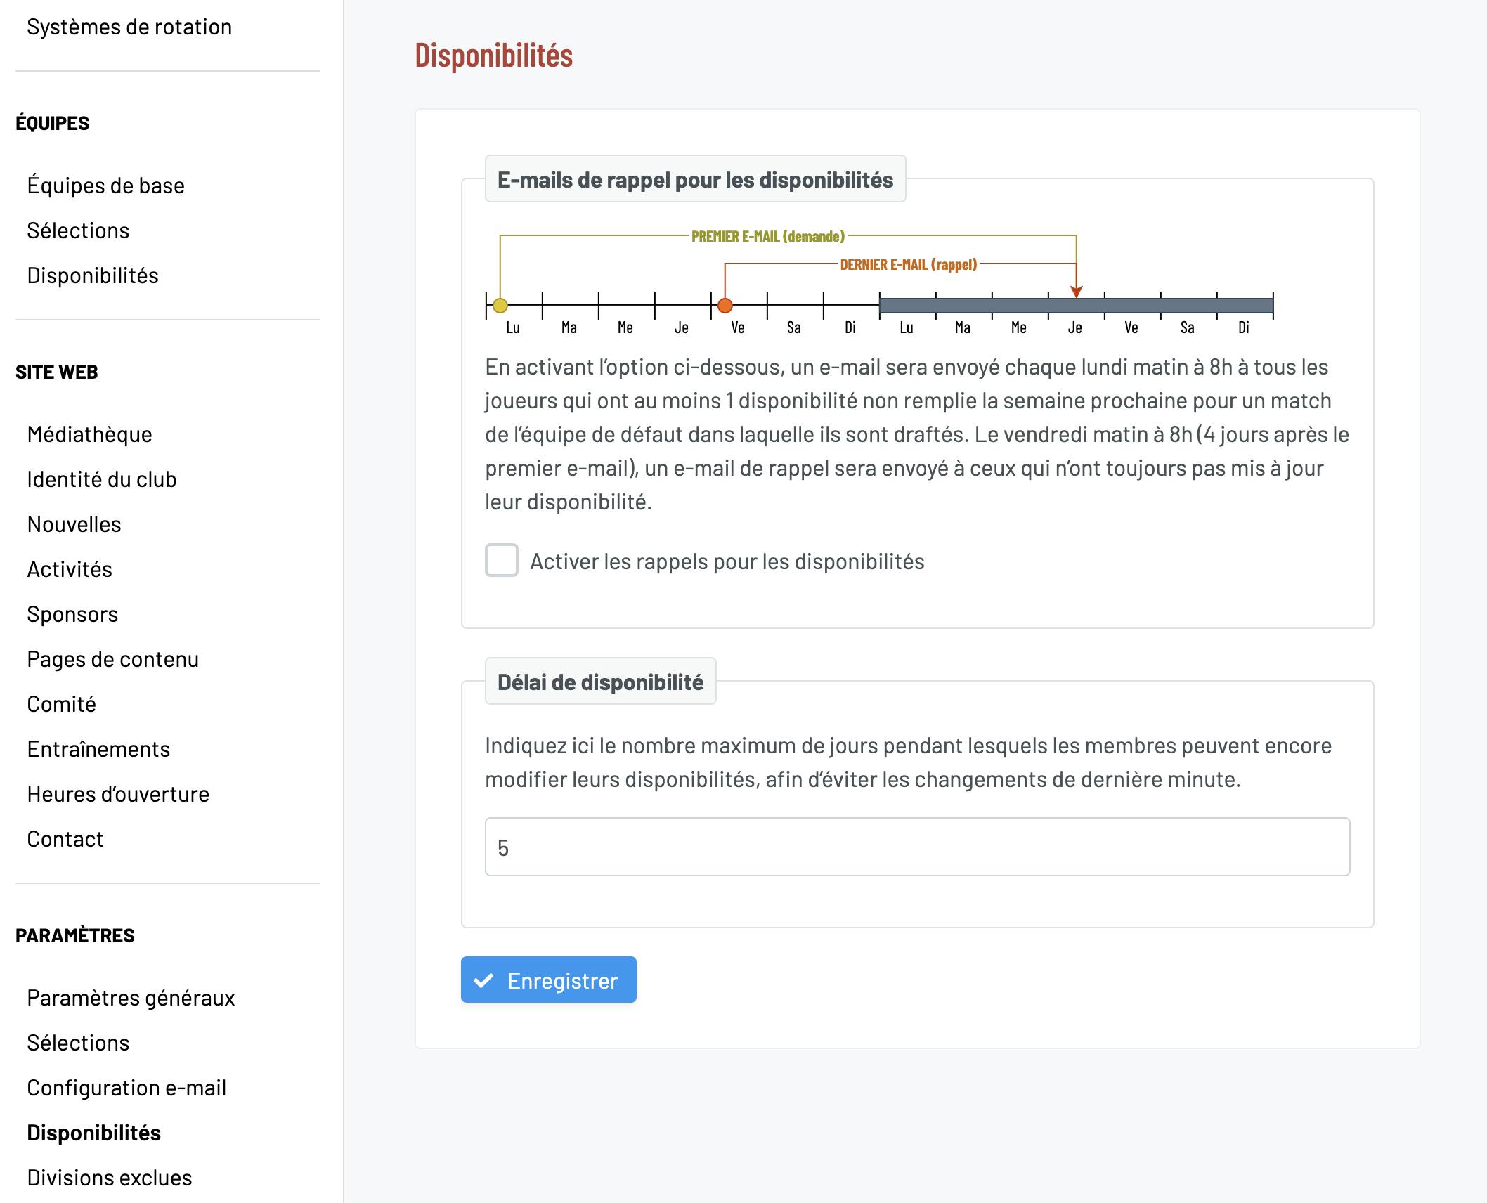This screenshot has height=1203, width=1487.
Task: Select Identité du club menu item
Action: coord(102,479)
